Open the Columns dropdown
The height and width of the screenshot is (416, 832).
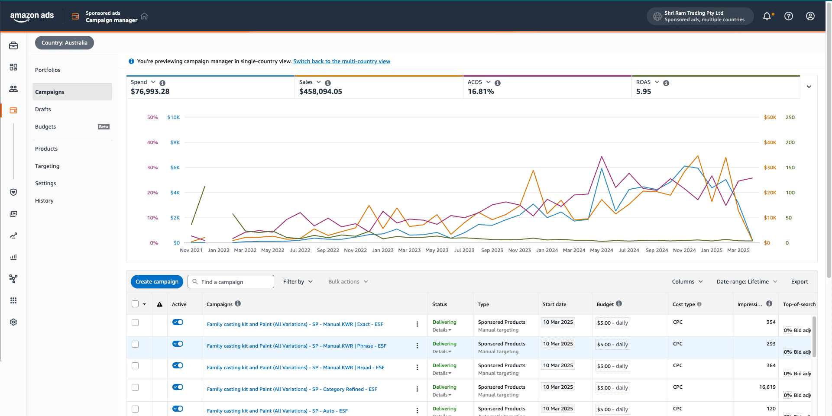pyautogui.click(x=687, y=281)
